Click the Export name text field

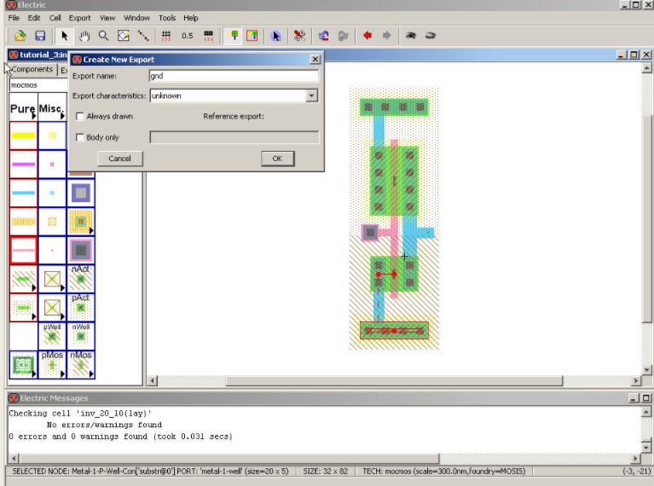(x=233, y=76)
